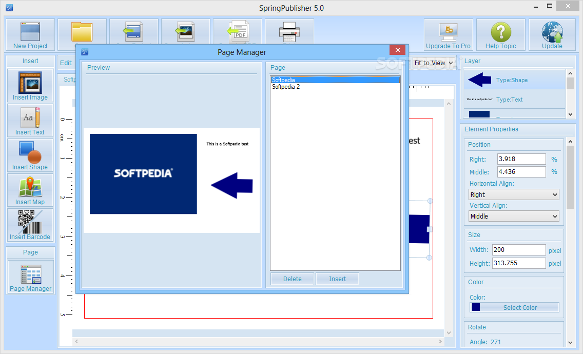Screen dimensions: 583x354
Task: Click canvas vertical scrollbar down arrow
Action: click(449, 333)
